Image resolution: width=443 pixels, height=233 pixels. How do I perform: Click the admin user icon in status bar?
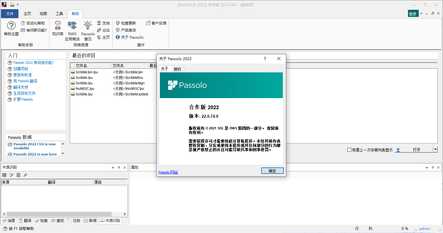click(415, 229)
